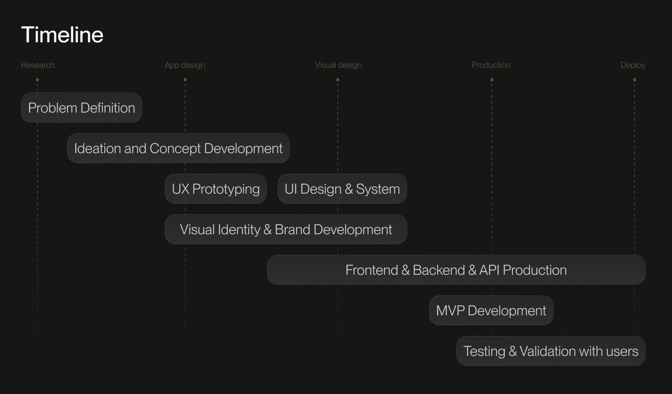The height and width of the screenshot is (394, 672).
Task: Open the Problem Definition task bar
Action: (82, 108)
